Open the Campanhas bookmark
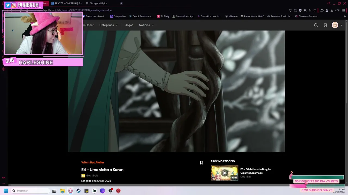This screenshot has height=195, width=348. pyautogui.click(x=118, y=16)
